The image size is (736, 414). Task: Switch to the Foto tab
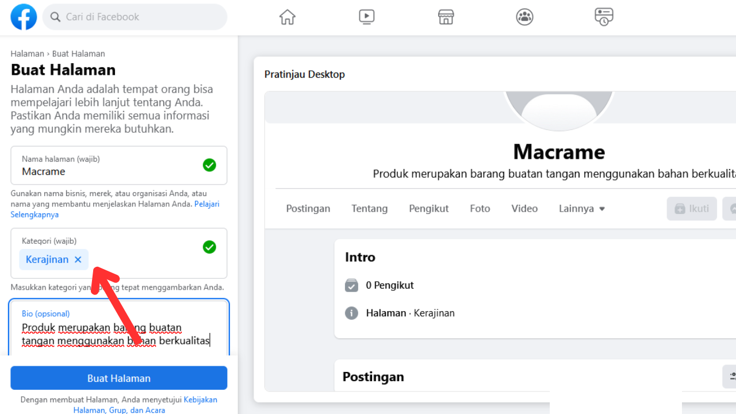pos(480,209)
